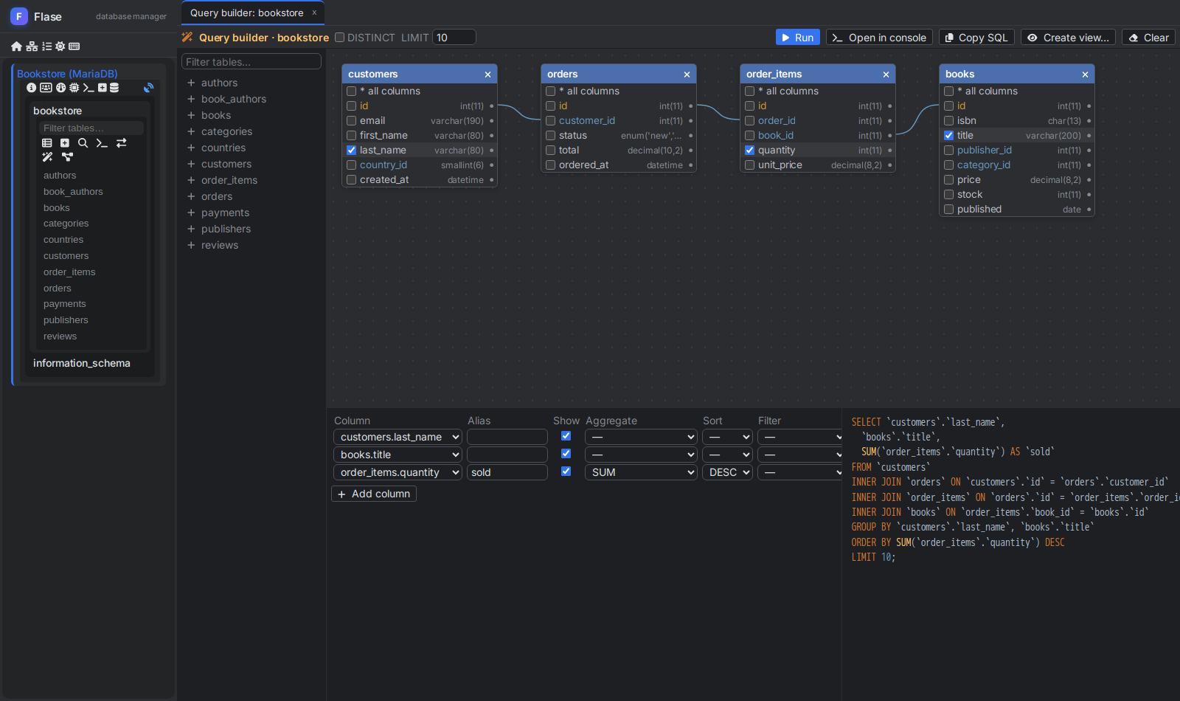Go to the home icon in top toolbar
This screenshot has width=1180, height=701.
click(16, 46)
